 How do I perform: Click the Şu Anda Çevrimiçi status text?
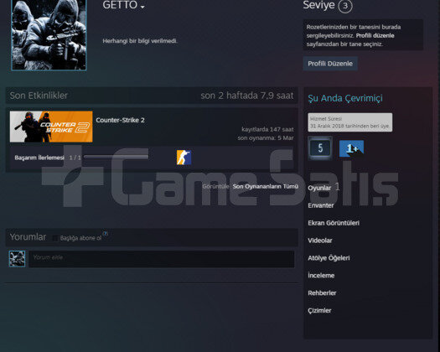[x=345, y=98]
